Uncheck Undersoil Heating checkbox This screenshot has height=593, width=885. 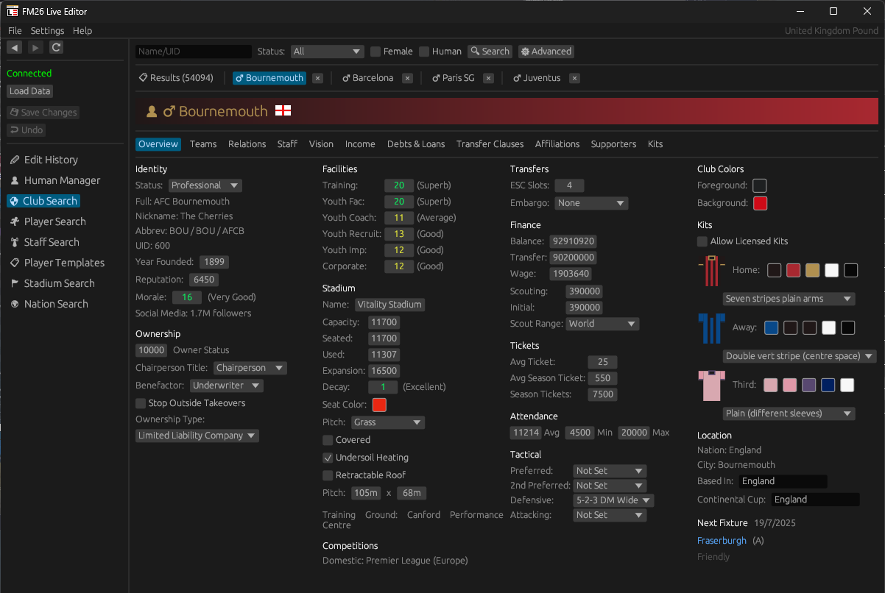coord(328,458)
